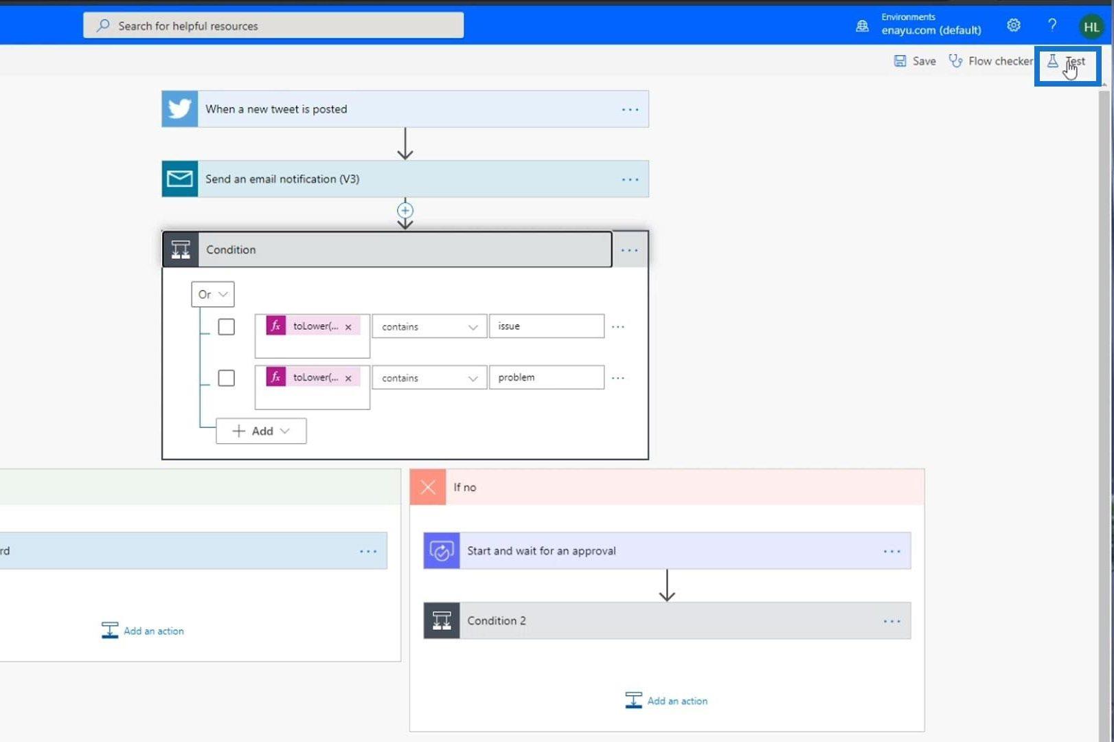Tick the checkbox for the problem row
This screenshot has width=1114, height=742.
226,379
